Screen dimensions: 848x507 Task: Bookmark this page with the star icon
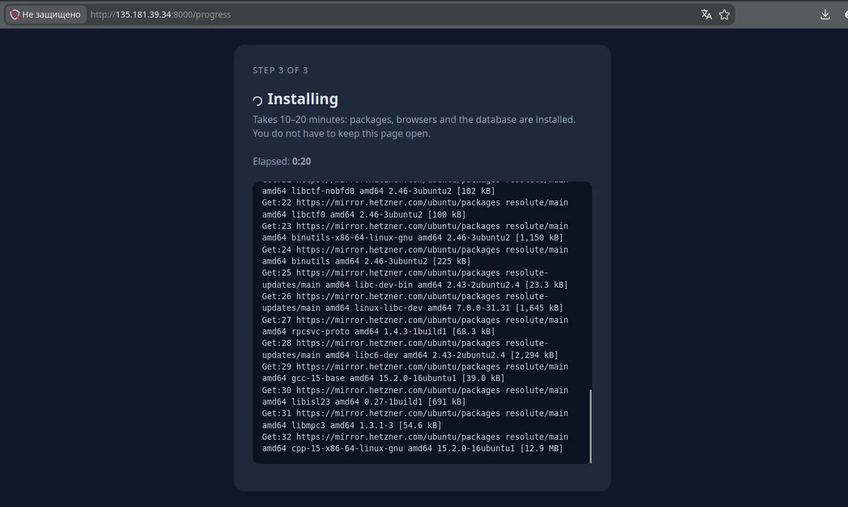pyautogui.click(x=724, y=15)
